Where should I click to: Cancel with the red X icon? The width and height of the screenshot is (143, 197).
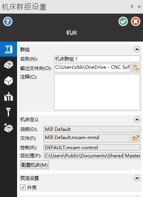(136, 21)
